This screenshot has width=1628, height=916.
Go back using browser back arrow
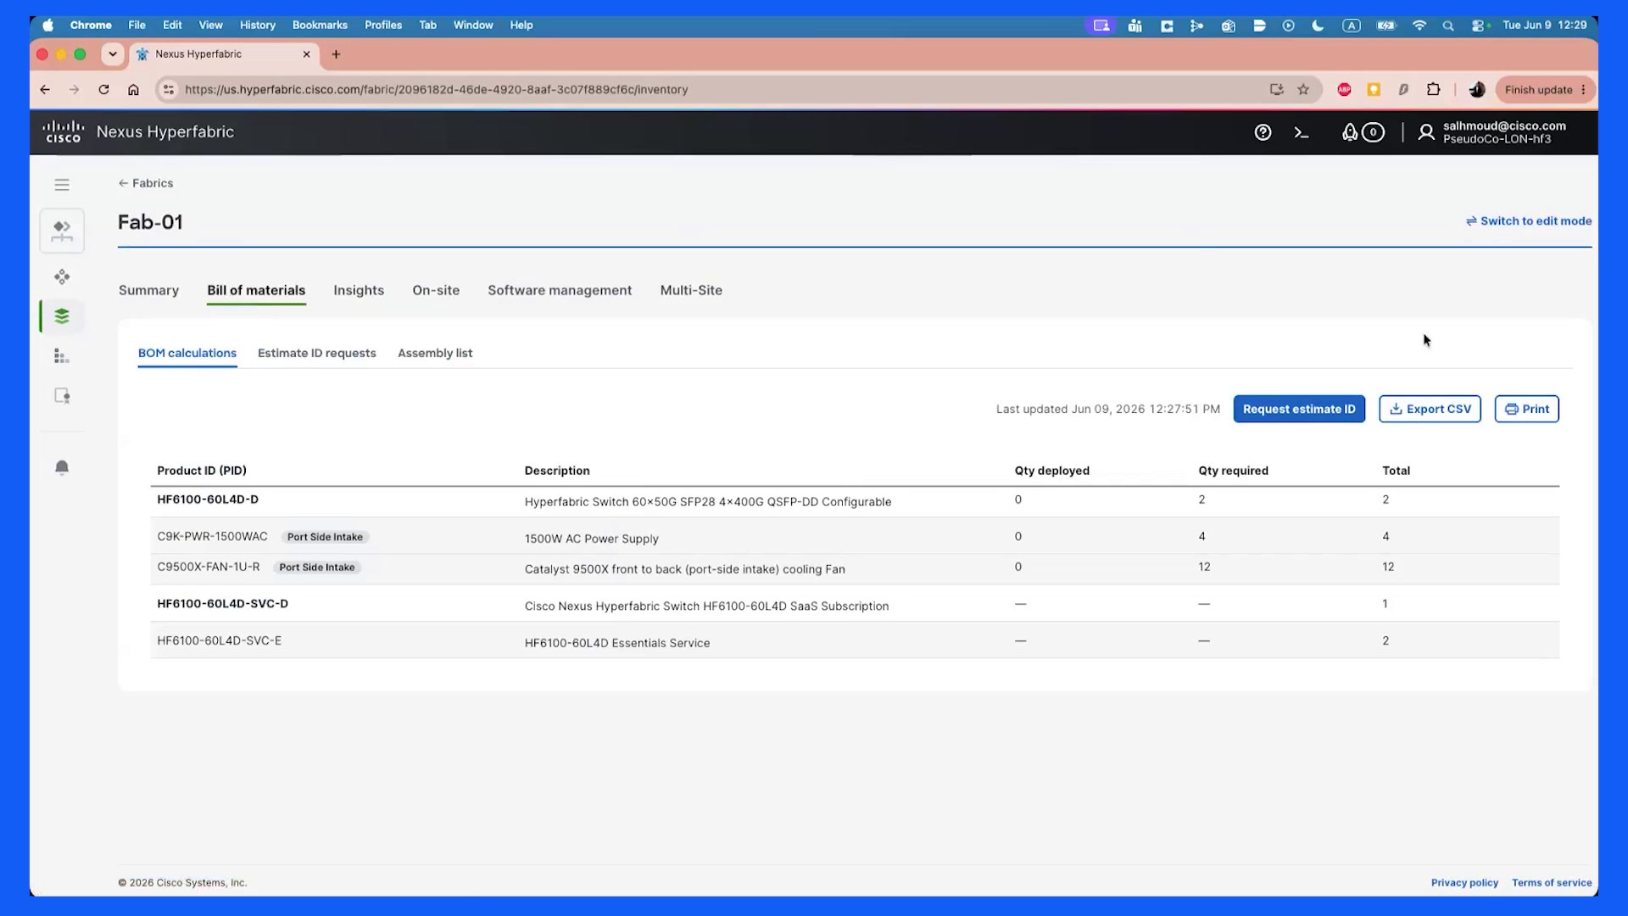tap(45, 90)
